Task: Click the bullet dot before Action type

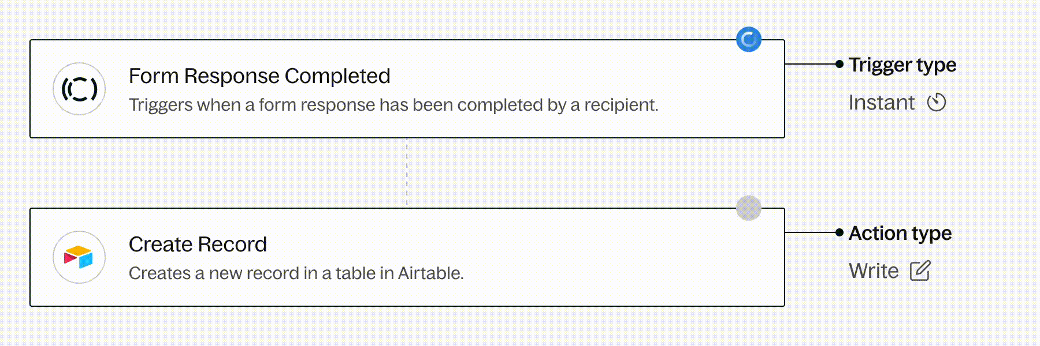Action: tap(840, 232)
